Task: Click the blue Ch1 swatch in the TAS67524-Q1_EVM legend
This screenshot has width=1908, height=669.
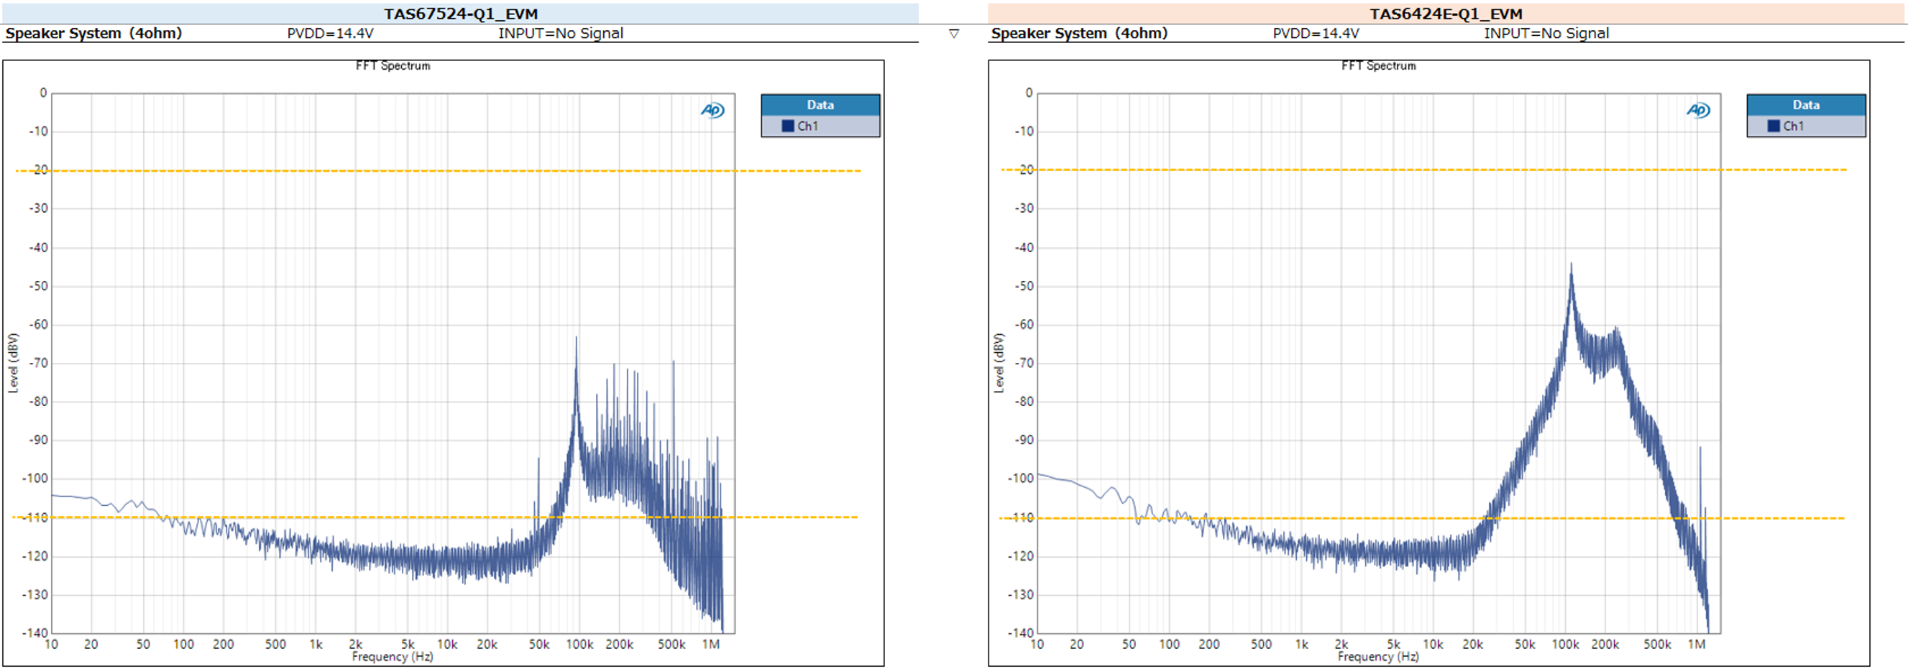Action: click(x=788, y=126)
